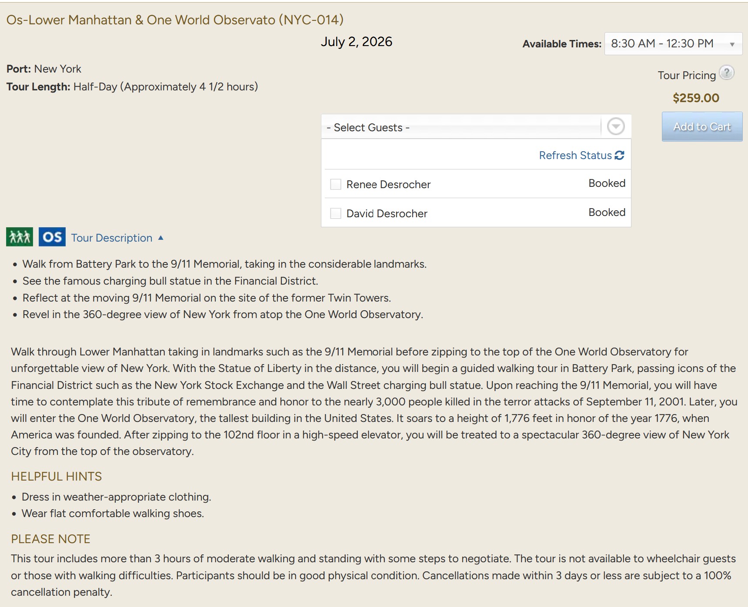Click the circular arrow icon in Select Guests
Viewport: 748px width, 607px height.
616,126
